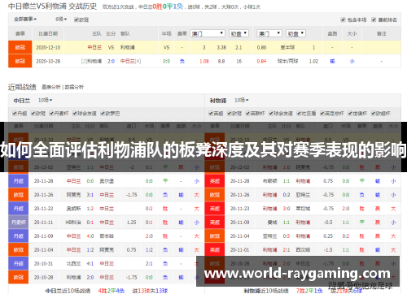Click 中日兰[4] team in 2020-10-28 head-to-head row

coord(130,61)
